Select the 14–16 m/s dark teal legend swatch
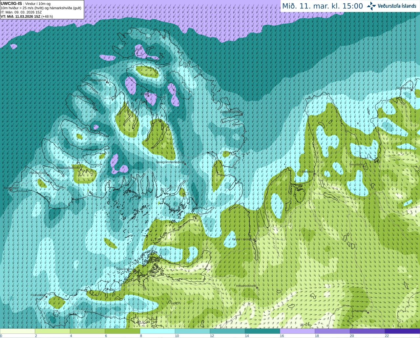Viewport: 420px width, 338px height. 262,331
